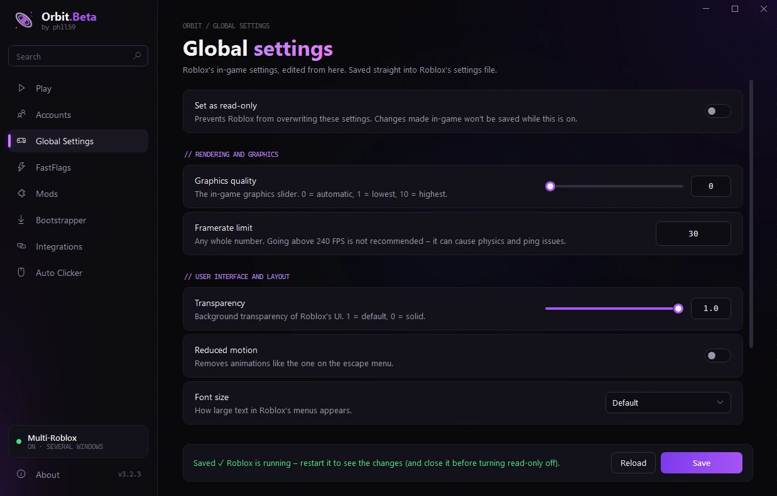
Task: Click the 'by ph1l59' author text
Action: coord(58,28)
